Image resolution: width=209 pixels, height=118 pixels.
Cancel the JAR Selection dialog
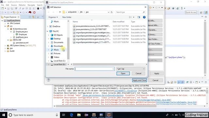(138, 73)
